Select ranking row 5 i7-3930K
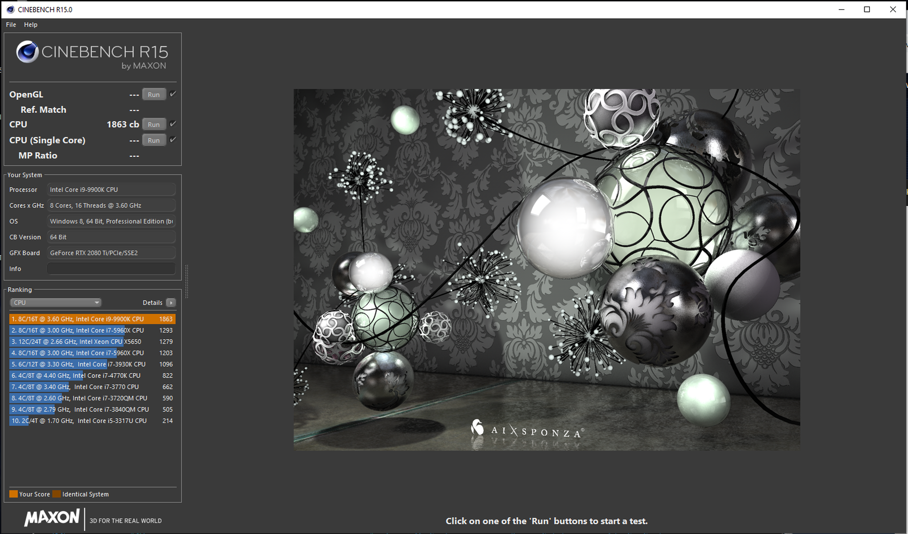Image resolution: width=908 pixels, height=534 pixels. pyautogui.click(x=93, y=364)
